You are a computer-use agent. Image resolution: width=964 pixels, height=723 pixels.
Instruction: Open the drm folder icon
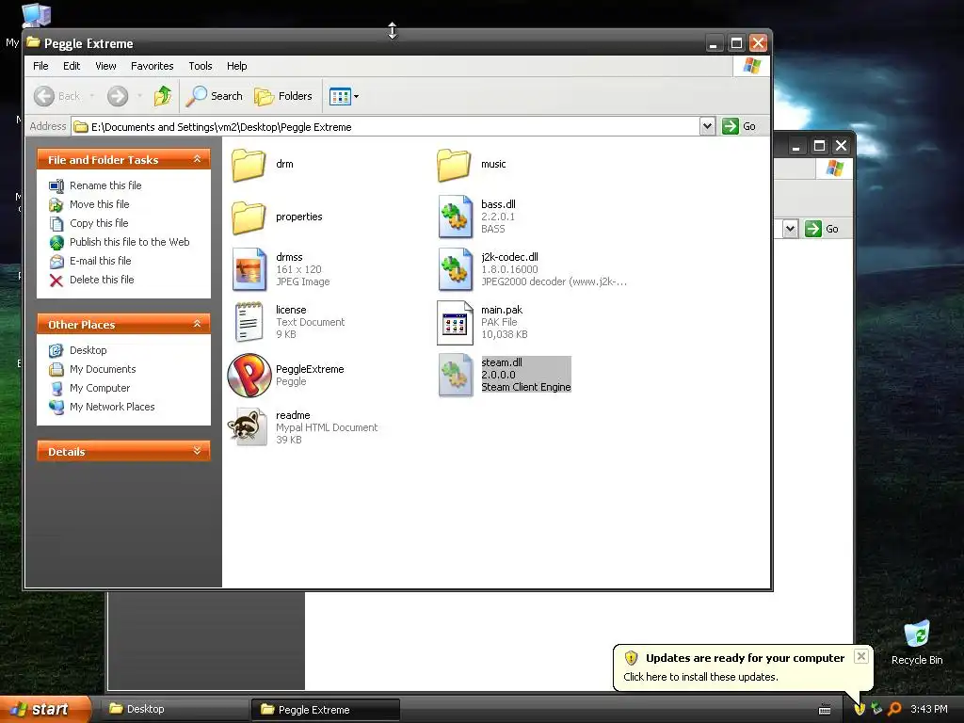pos(249,165)
